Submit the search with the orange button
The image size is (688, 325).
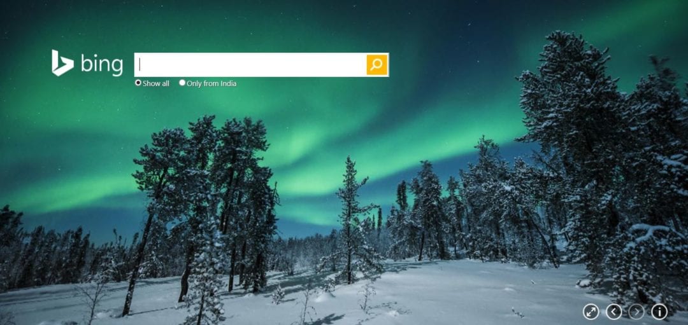pos(377,65)
